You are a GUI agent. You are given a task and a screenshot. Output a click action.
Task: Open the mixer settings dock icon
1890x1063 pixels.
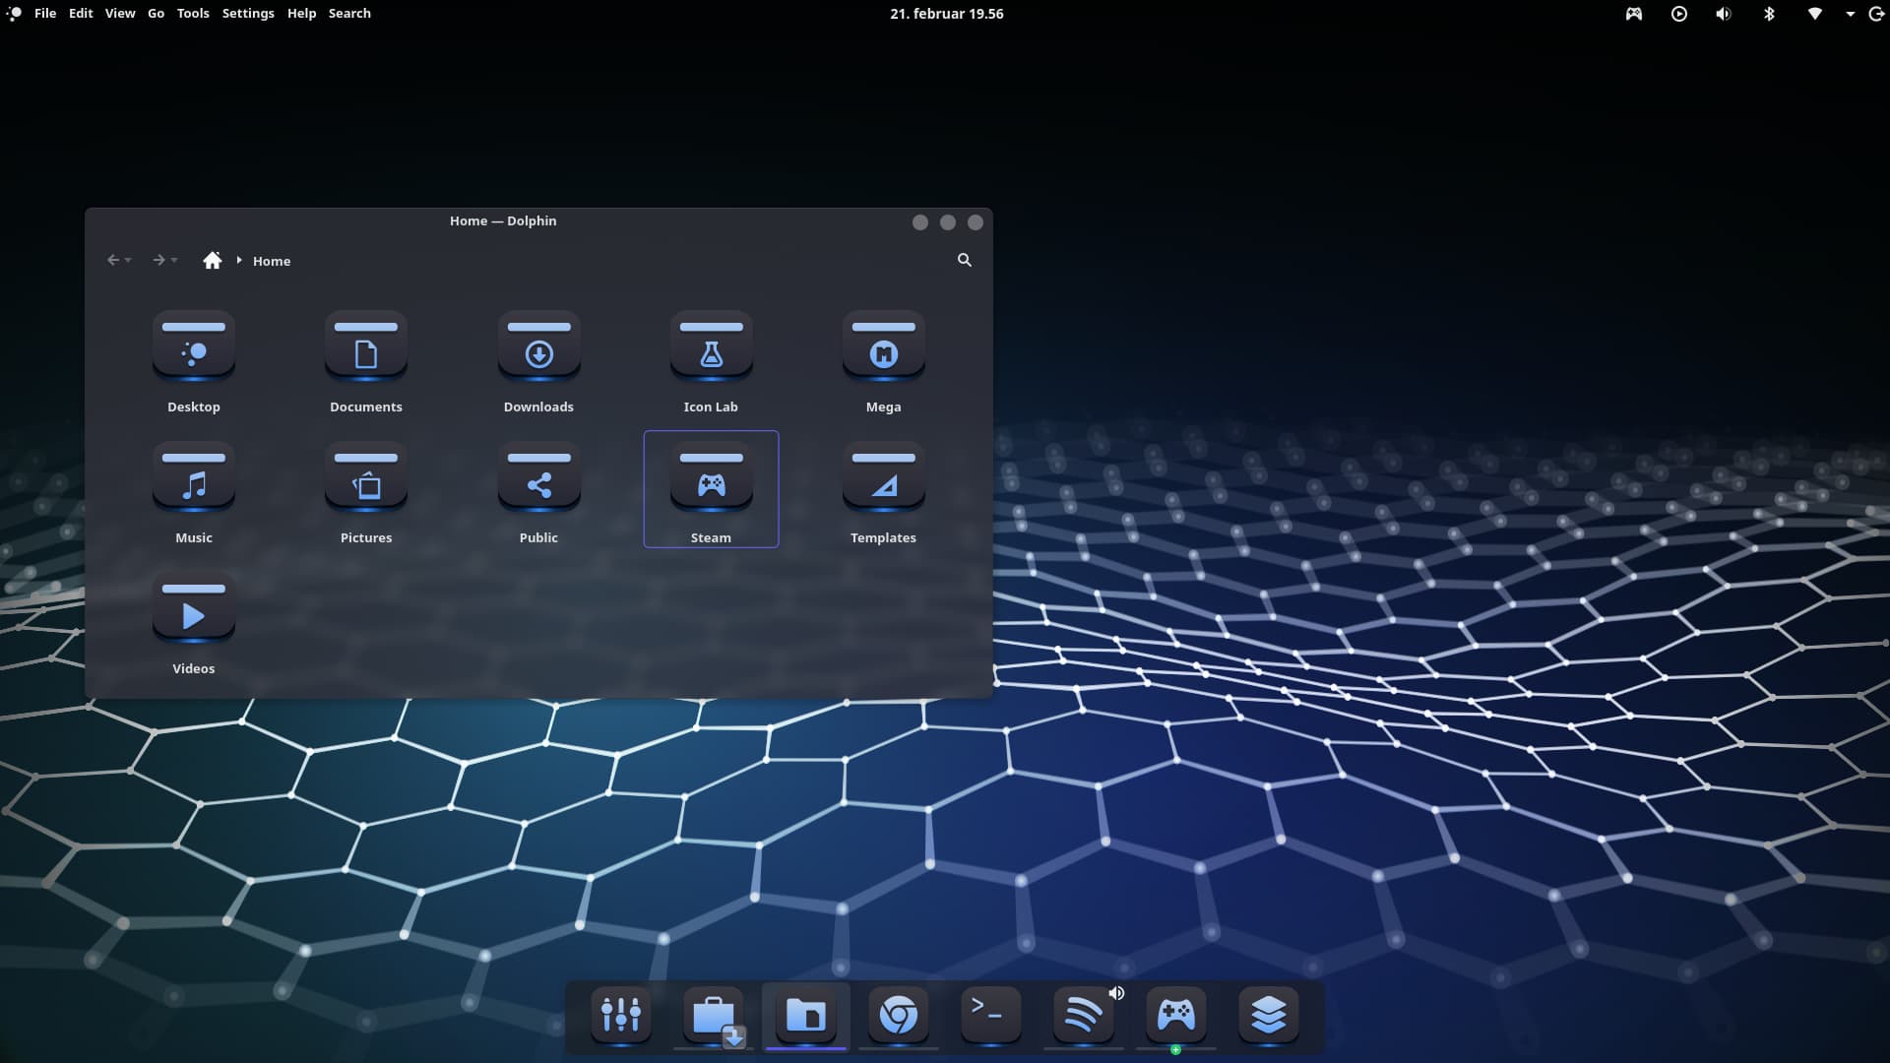tap(620, 1014)
